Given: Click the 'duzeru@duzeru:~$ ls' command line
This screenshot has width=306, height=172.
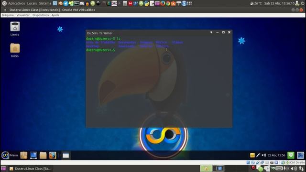Looking at the screenshot, I should 103,38.
